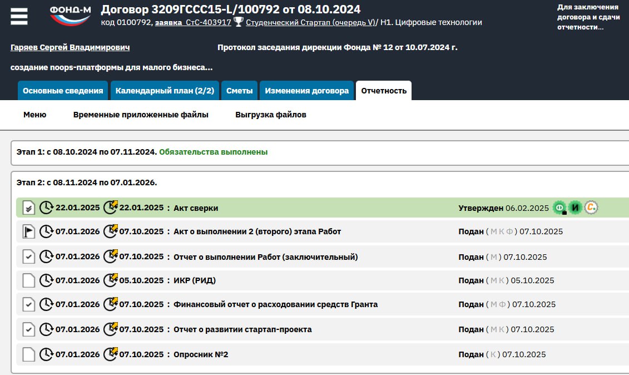This screenshot has width=629, height=375.
Task: Click the flag document icon for Акт о выполнении
Action: (x=28, y=231)
